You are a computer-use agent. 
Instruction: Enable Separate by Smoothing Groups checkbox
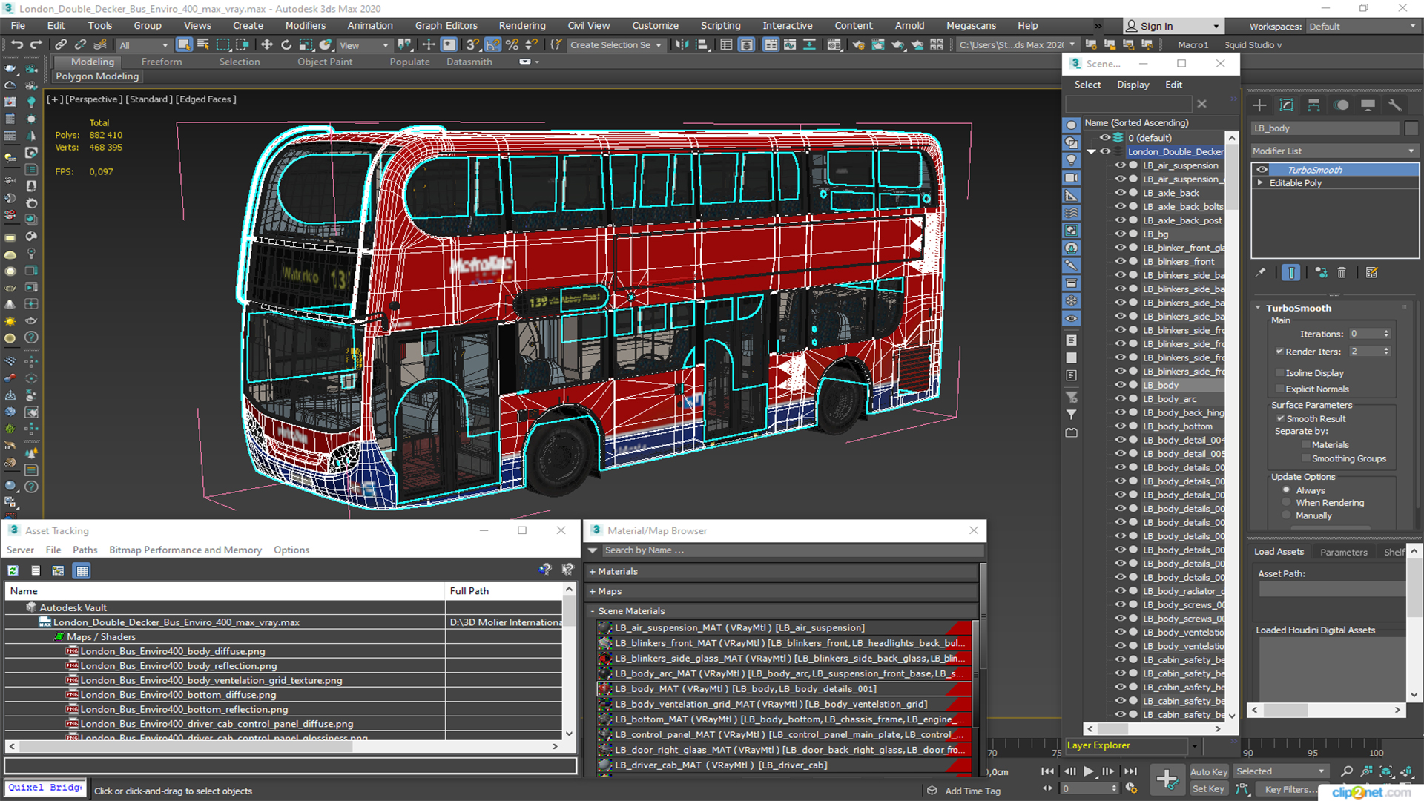(x=1306, y=459)
